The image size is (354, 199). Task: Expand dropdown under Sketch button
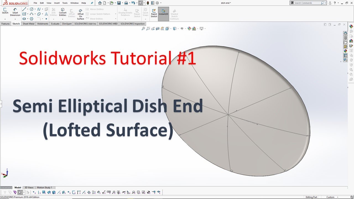click(5, 19)
